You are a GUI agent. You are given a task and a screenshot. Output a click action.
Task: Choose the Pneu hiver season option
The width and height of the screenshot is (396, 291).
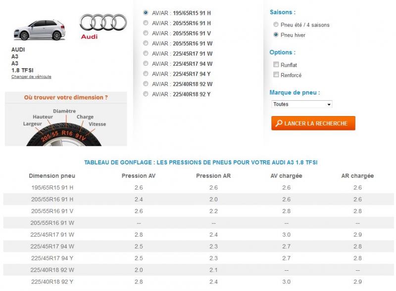[x=276, y=35]
